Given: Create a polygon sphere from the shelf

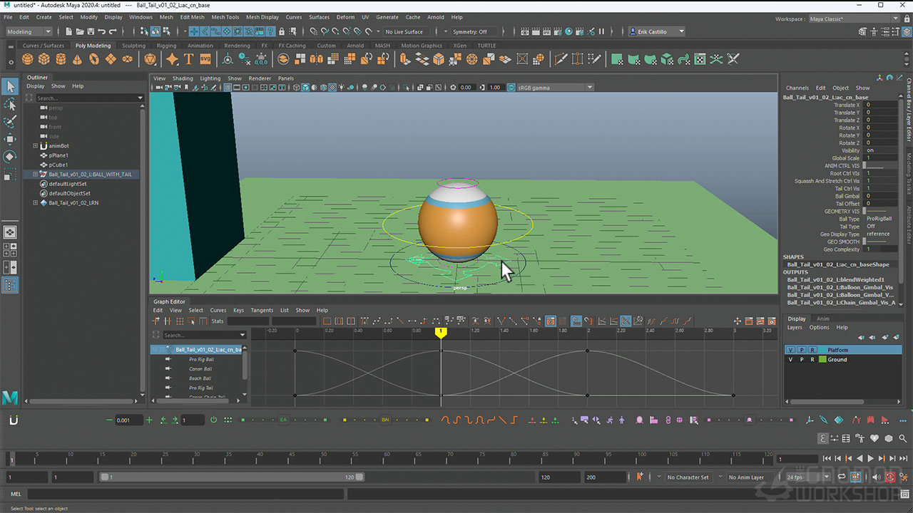Looking at the screenshot, I should (x=27, y=59).
